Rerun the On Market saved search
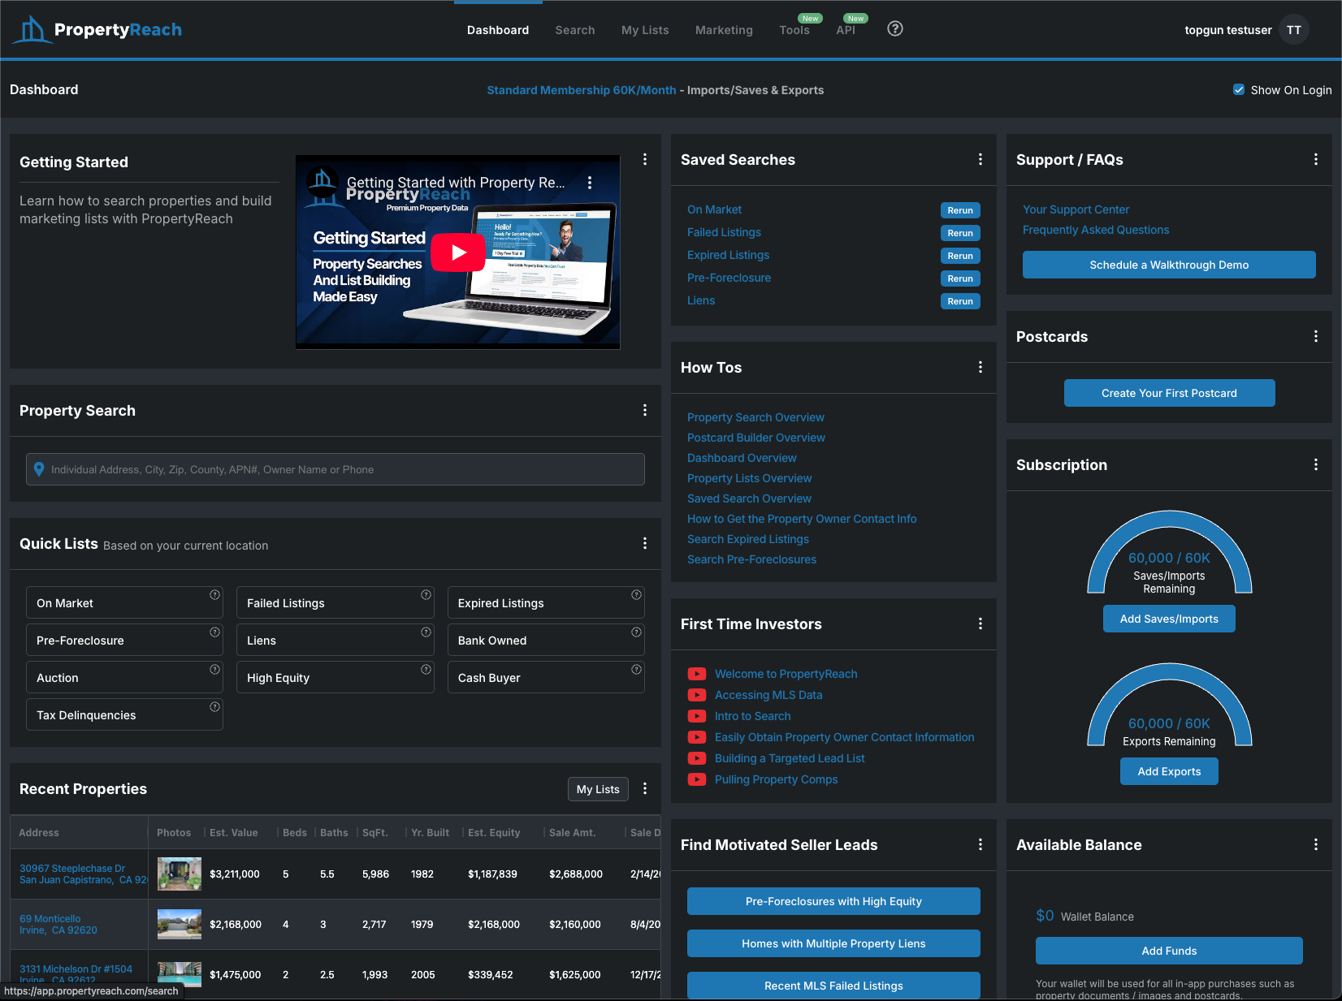This screenshot has width=1342, height=1001. tap(960, 210)
